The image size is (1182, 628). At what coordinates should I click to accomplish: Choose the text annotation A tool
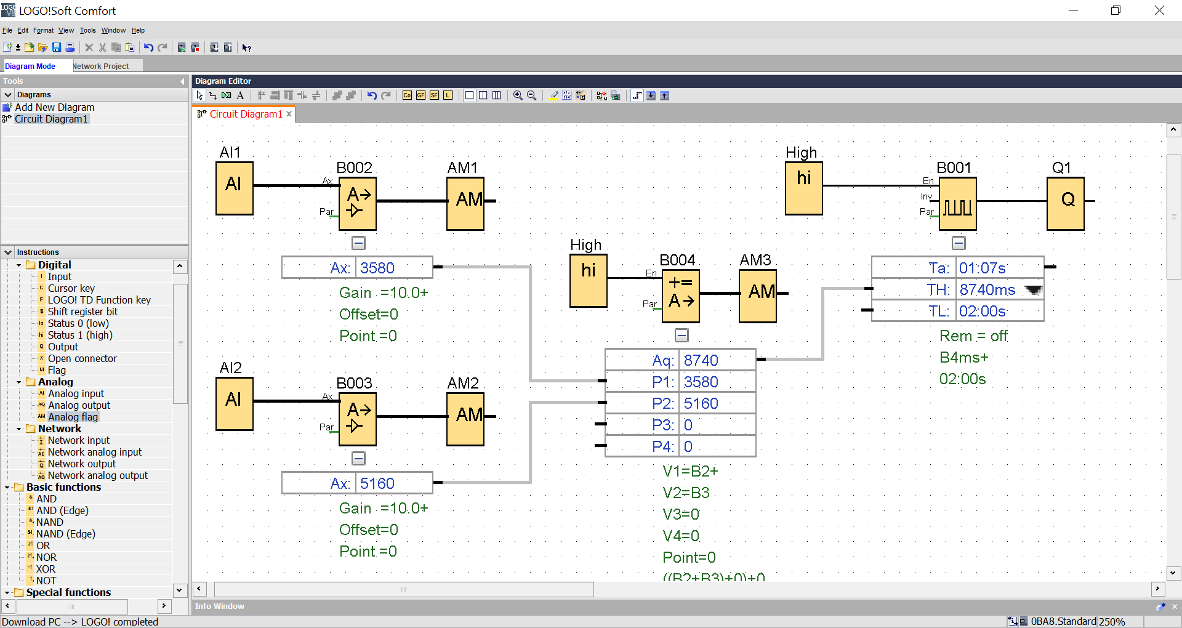click(240, 95)
